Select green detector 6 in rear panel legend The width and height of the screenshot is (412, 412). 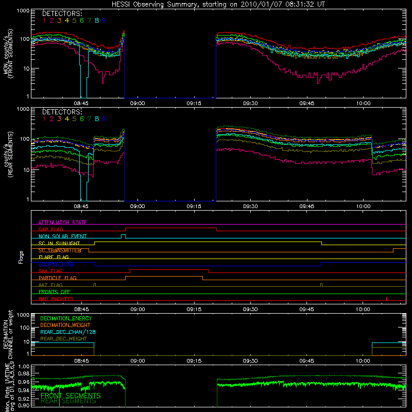point(82,119)
